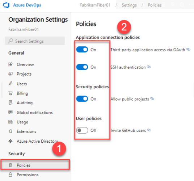Click the Policies page heading
Image resolution: width=194 pixels, height=181 pixels.
(x=86, y=24)
